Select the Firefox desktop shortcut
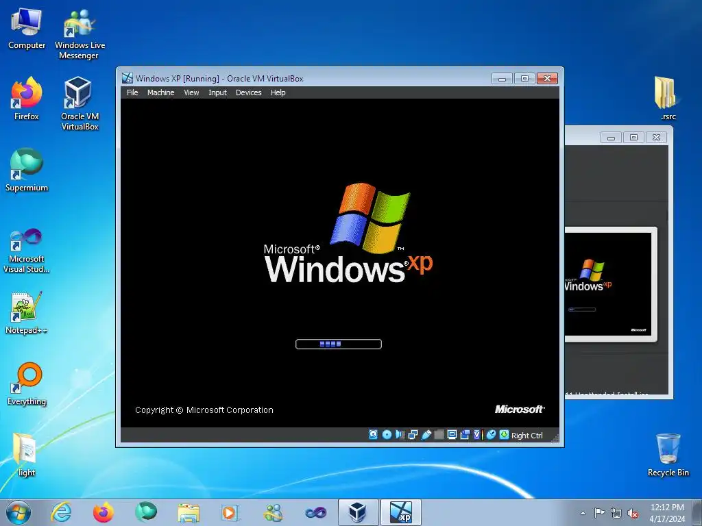The image size is (702, 526). 27,99
